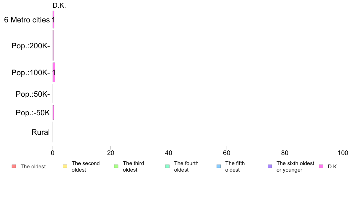
Task: Click the 'The fifth oldest' legend text
Action: 235,167
